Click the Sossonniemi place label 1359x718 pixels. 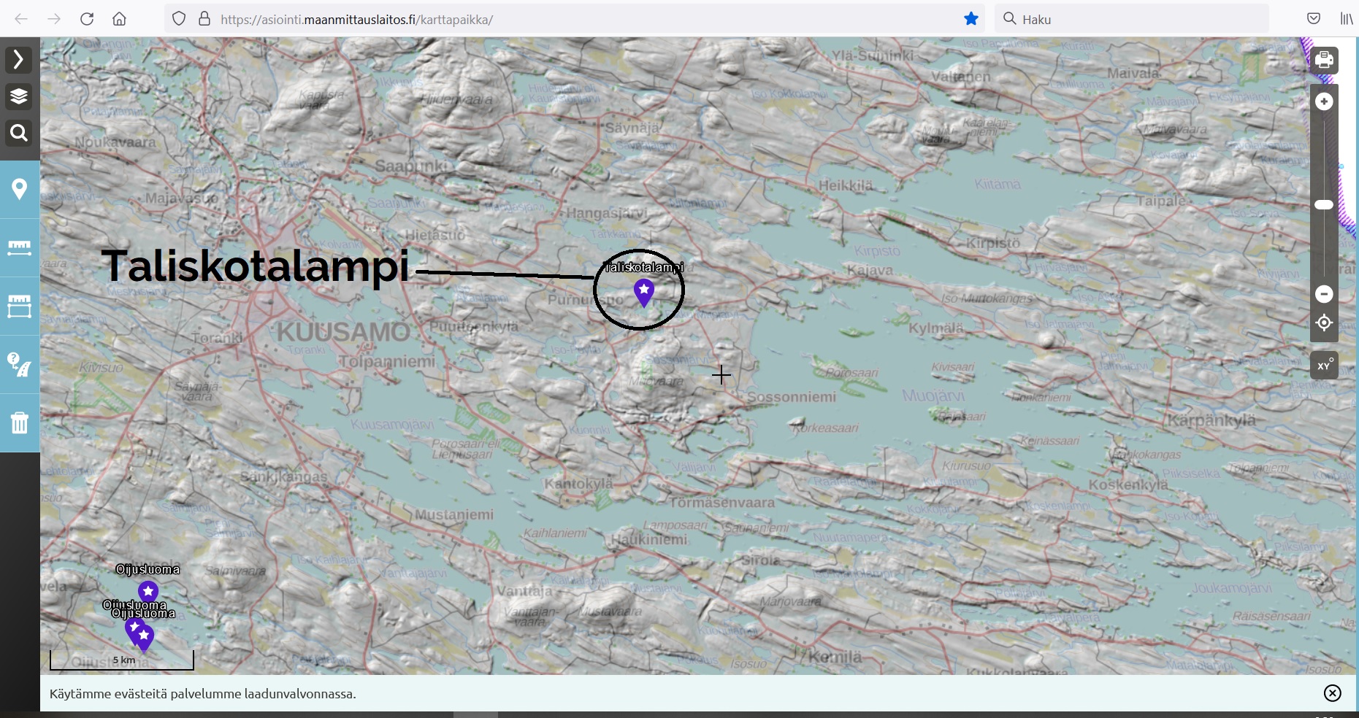tap(792, 397)
